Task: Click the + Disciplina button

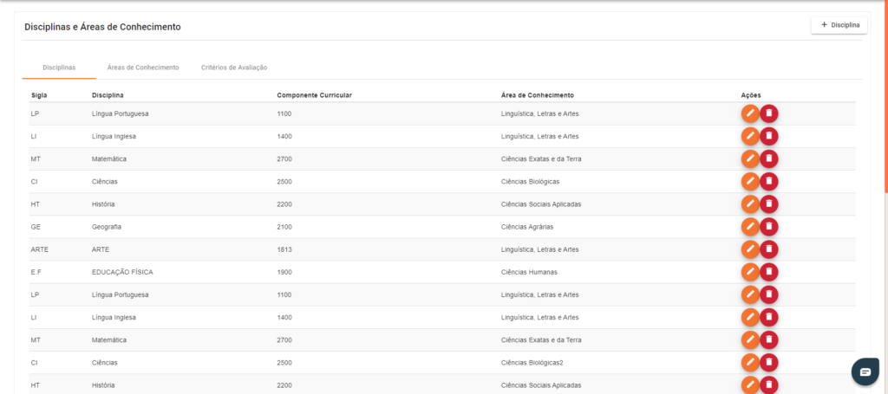Action: (839, 25)
